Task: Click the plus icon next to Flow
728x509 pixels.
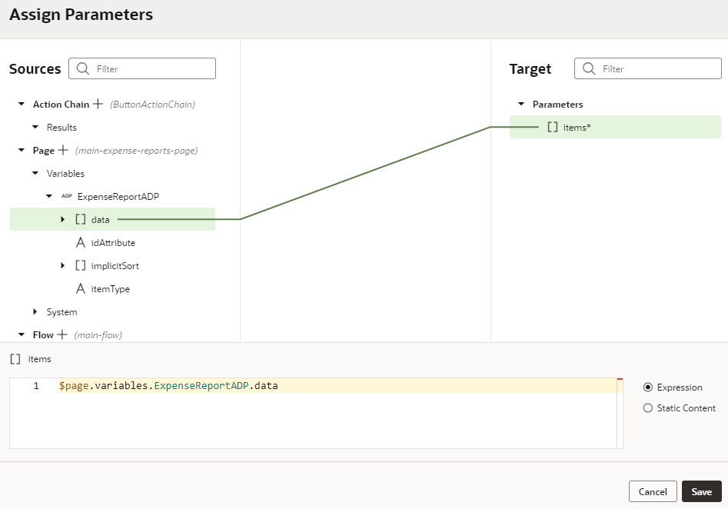Action: 61,334
